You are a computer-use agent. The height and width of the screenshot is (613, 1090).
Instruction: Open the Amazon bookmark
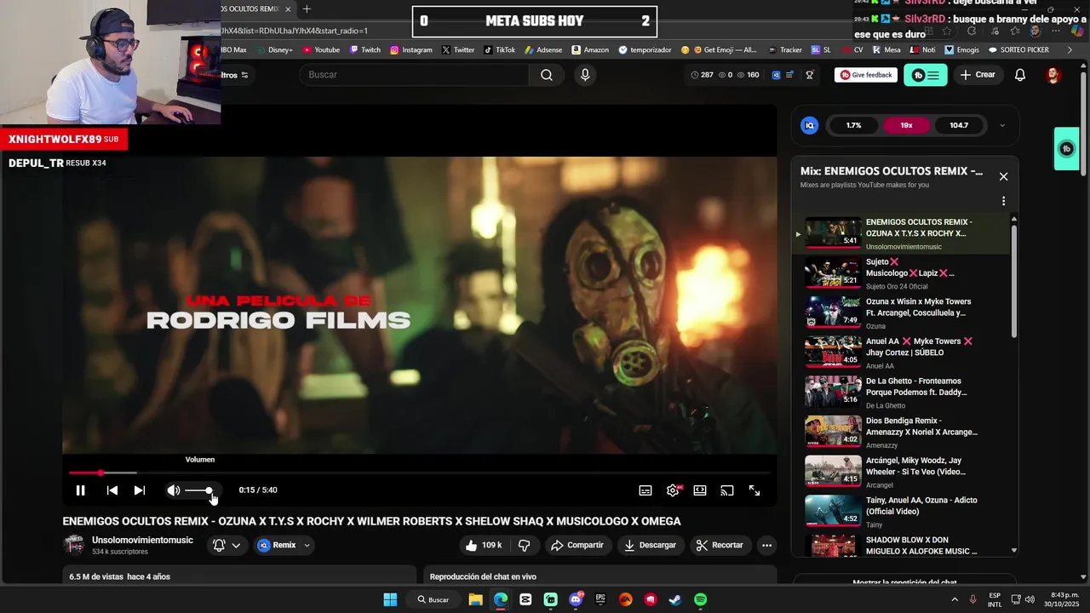coord(590,50)
